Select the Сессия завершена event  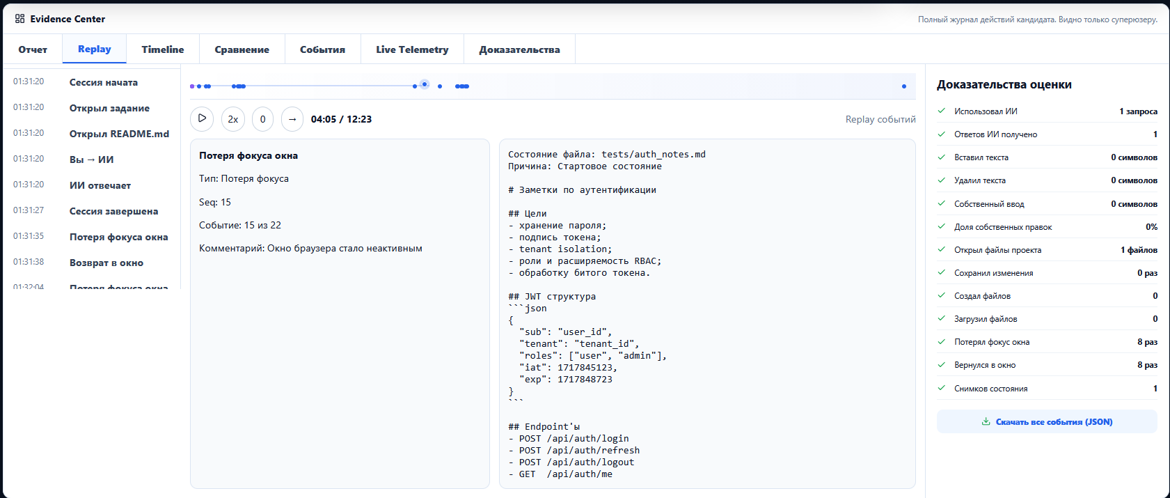click(x=92, y=211)
